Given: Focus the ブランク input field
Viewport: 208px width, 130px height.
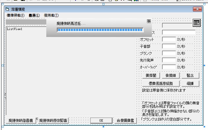Looking at the screenshot, I should tap(169, 53).
